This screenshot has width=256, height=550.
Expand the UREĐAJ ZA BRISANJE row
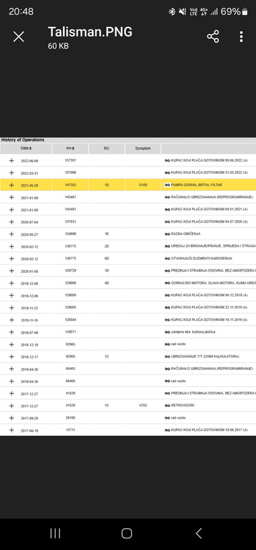click(12, 246)
